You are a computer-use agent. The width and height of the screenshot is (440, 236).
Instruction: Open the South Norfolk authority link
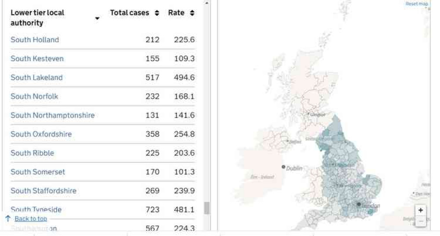pos(34,96)
